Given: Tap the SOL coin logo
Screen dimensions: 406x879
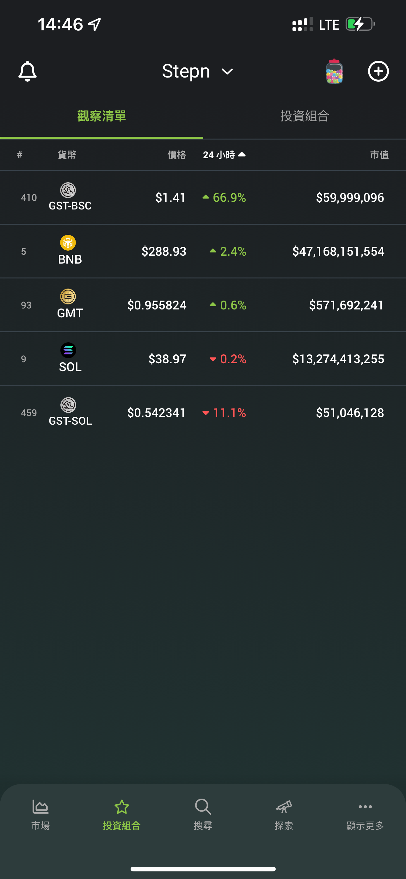Looking at the screenshot, I should pyautogui.click(x=68, y=351).
